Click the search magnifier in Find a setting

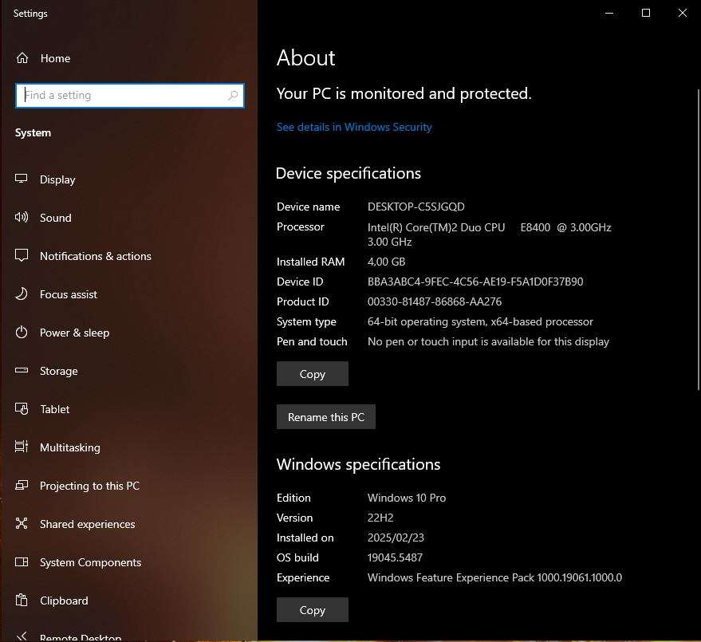click(232, 95)
